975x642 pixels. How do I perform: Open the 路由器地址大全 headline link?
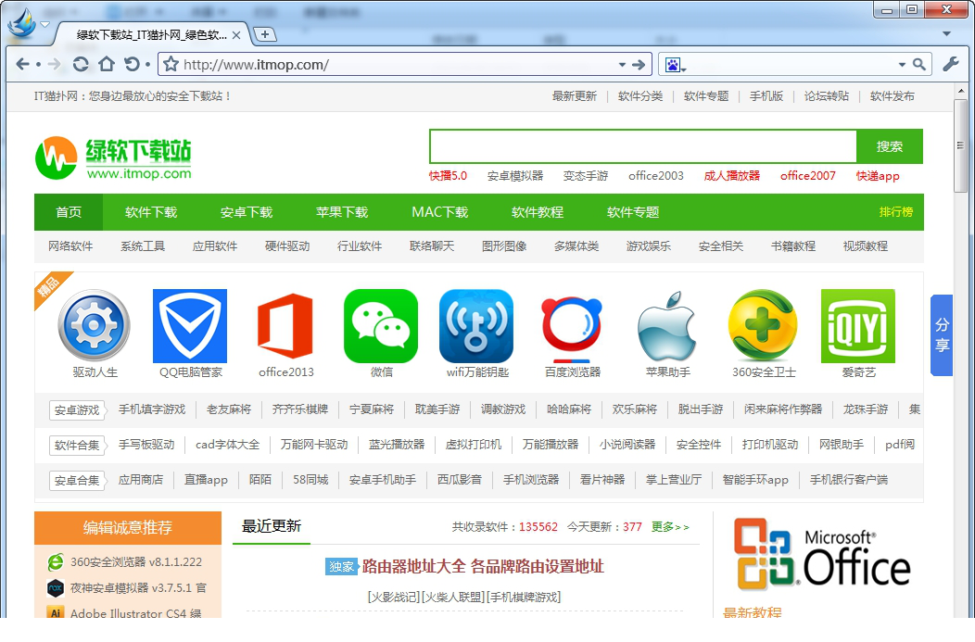point(483,566)
